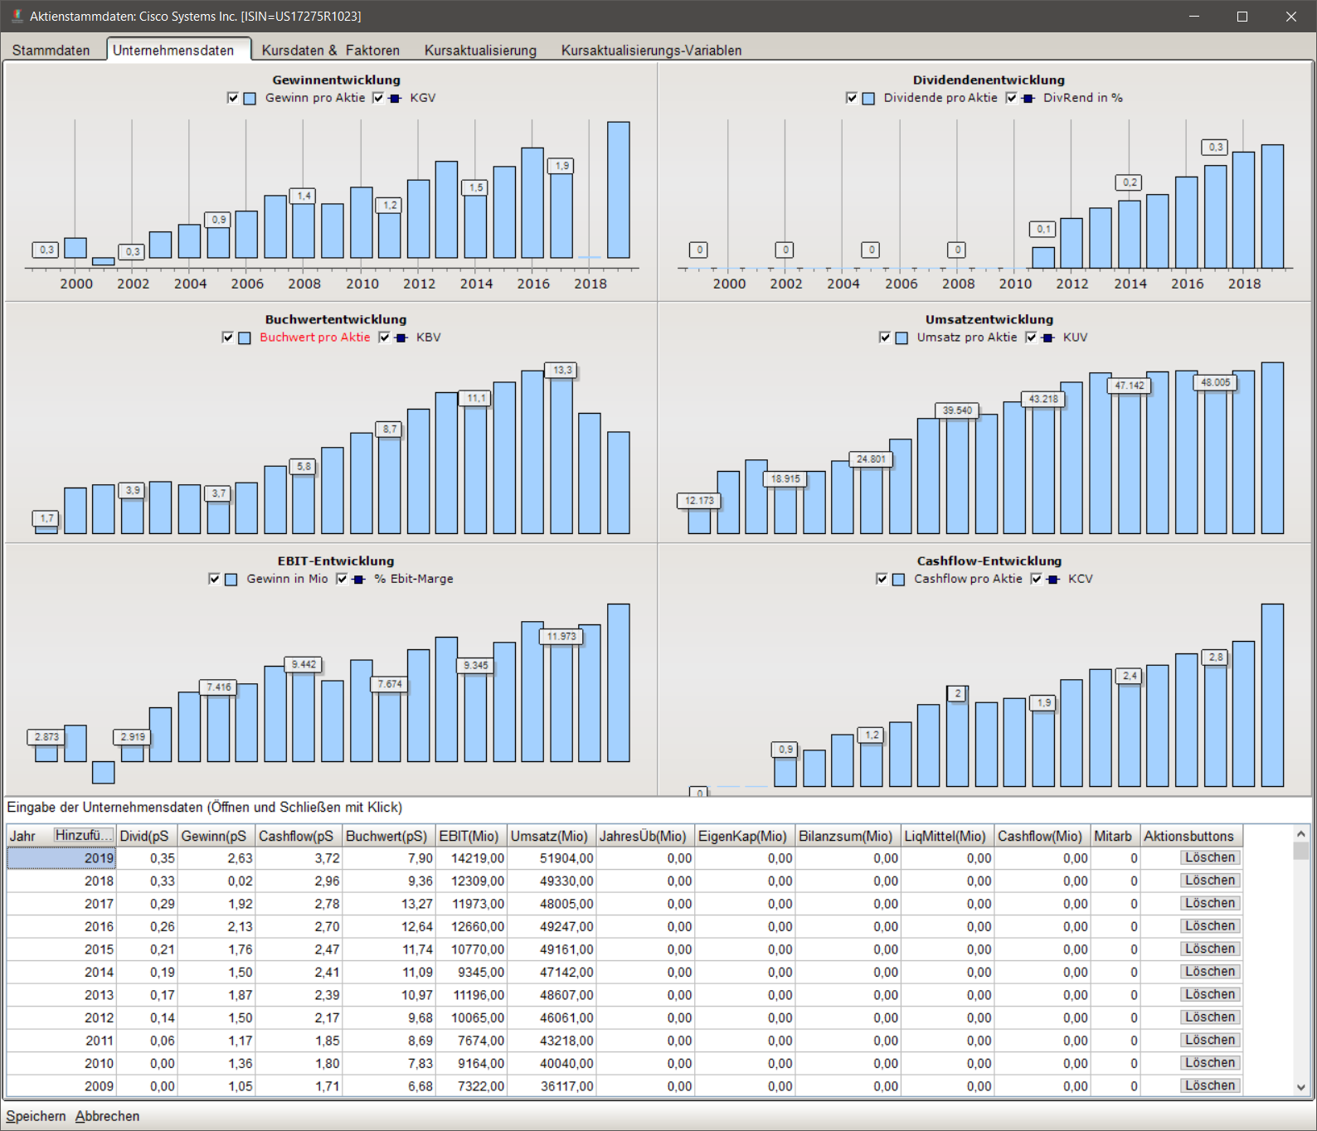Viewport: 1317px width, 1131px height.
Task: Click the Umsatz(Mio) column header
Action: (x=550, y=836)
